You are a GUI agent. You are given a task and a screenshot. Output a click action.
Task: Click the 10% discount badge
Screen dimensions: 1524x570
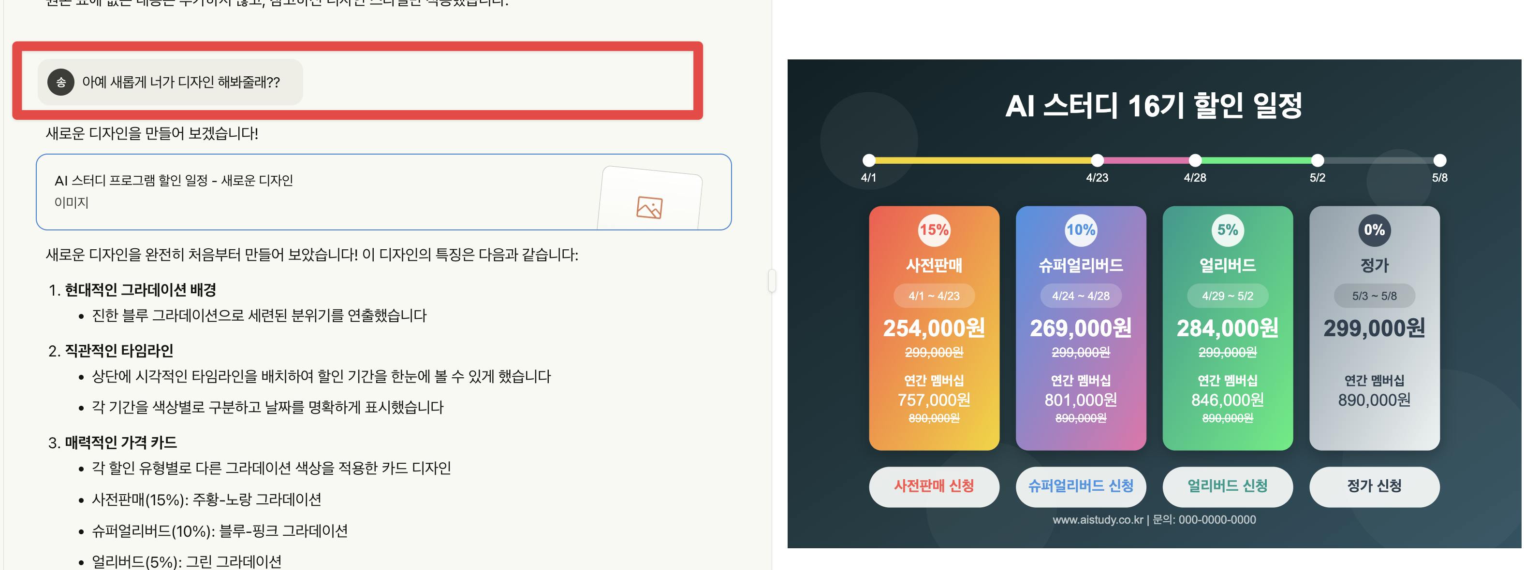1080,230
